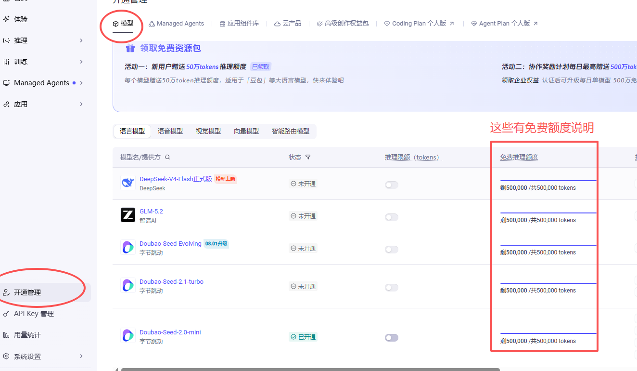Viewport: 637px width, 371px height.
Task: Open the filter icon next to 状态
Action: [308, 157]
